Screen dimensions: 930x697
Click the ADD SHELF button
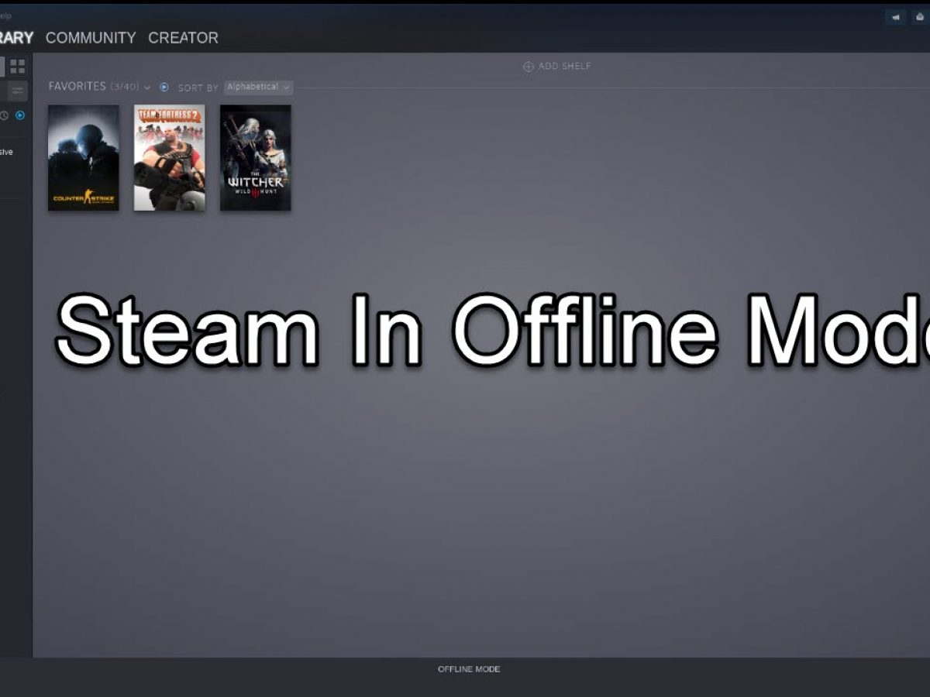point(557,67)
